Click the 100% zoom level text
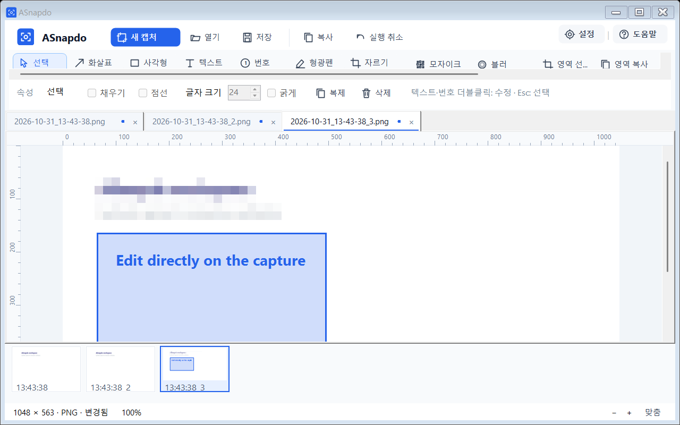Screen dimensions: 680x425 pos(131,412)
